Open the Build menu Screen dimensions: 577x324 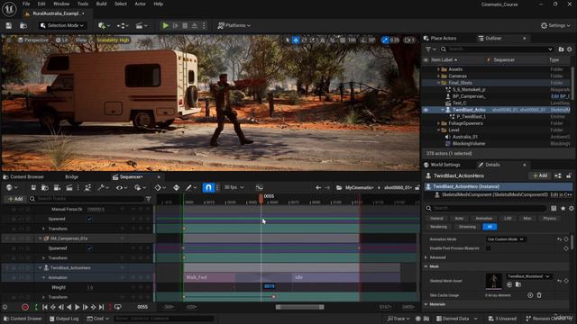tap(101, 4)
